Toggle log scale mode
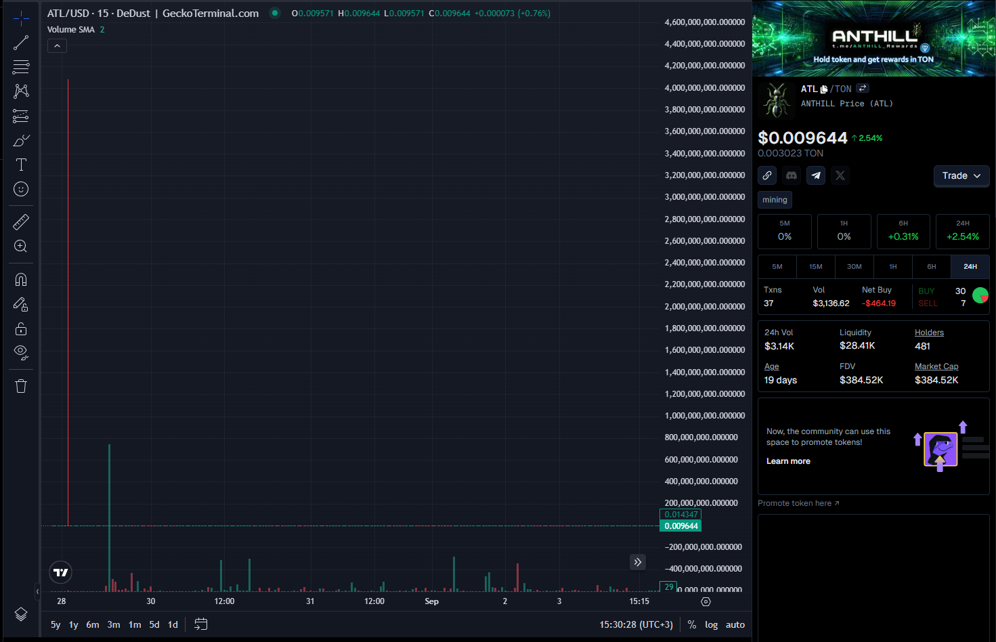The image size is (996, 642). 711,624
